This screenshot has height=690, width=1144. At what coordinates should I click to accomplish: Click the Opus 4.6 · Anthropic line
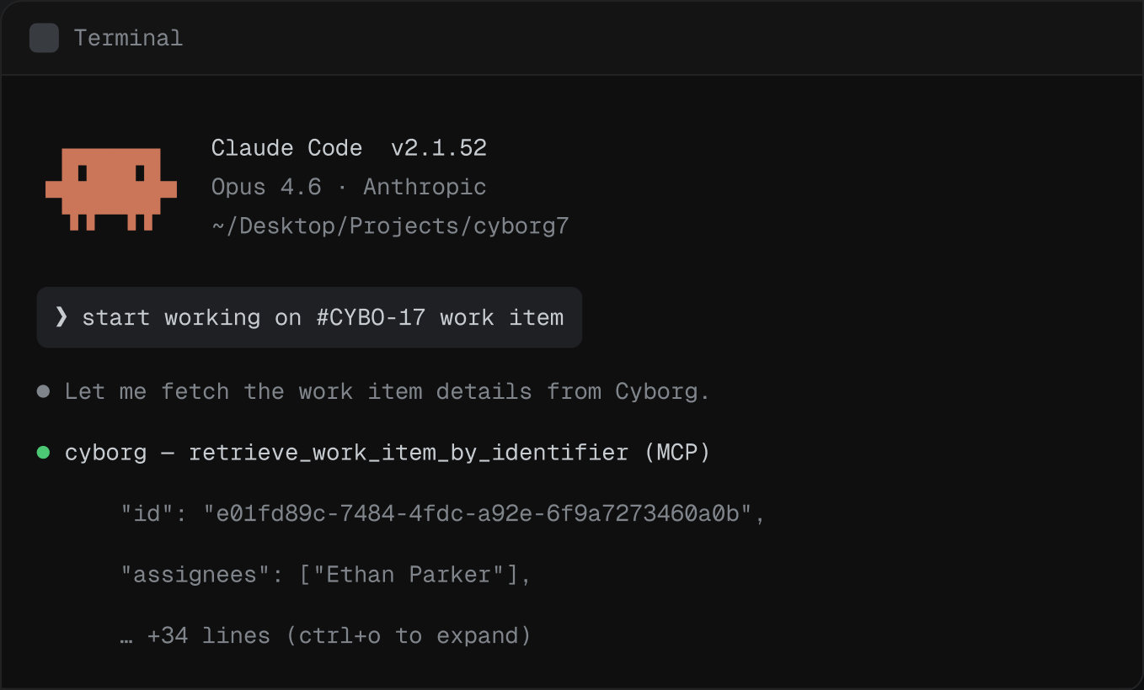[x=349, y=187]
